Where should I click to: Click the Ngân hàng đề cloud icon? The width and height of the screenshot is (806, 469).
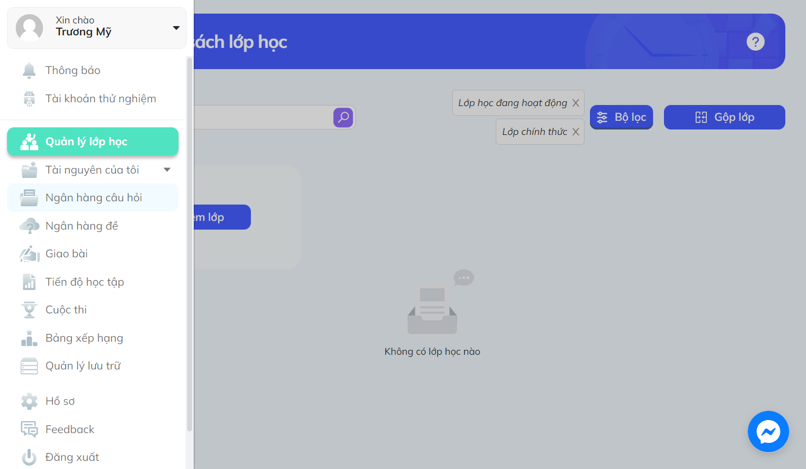coord(29,226)
